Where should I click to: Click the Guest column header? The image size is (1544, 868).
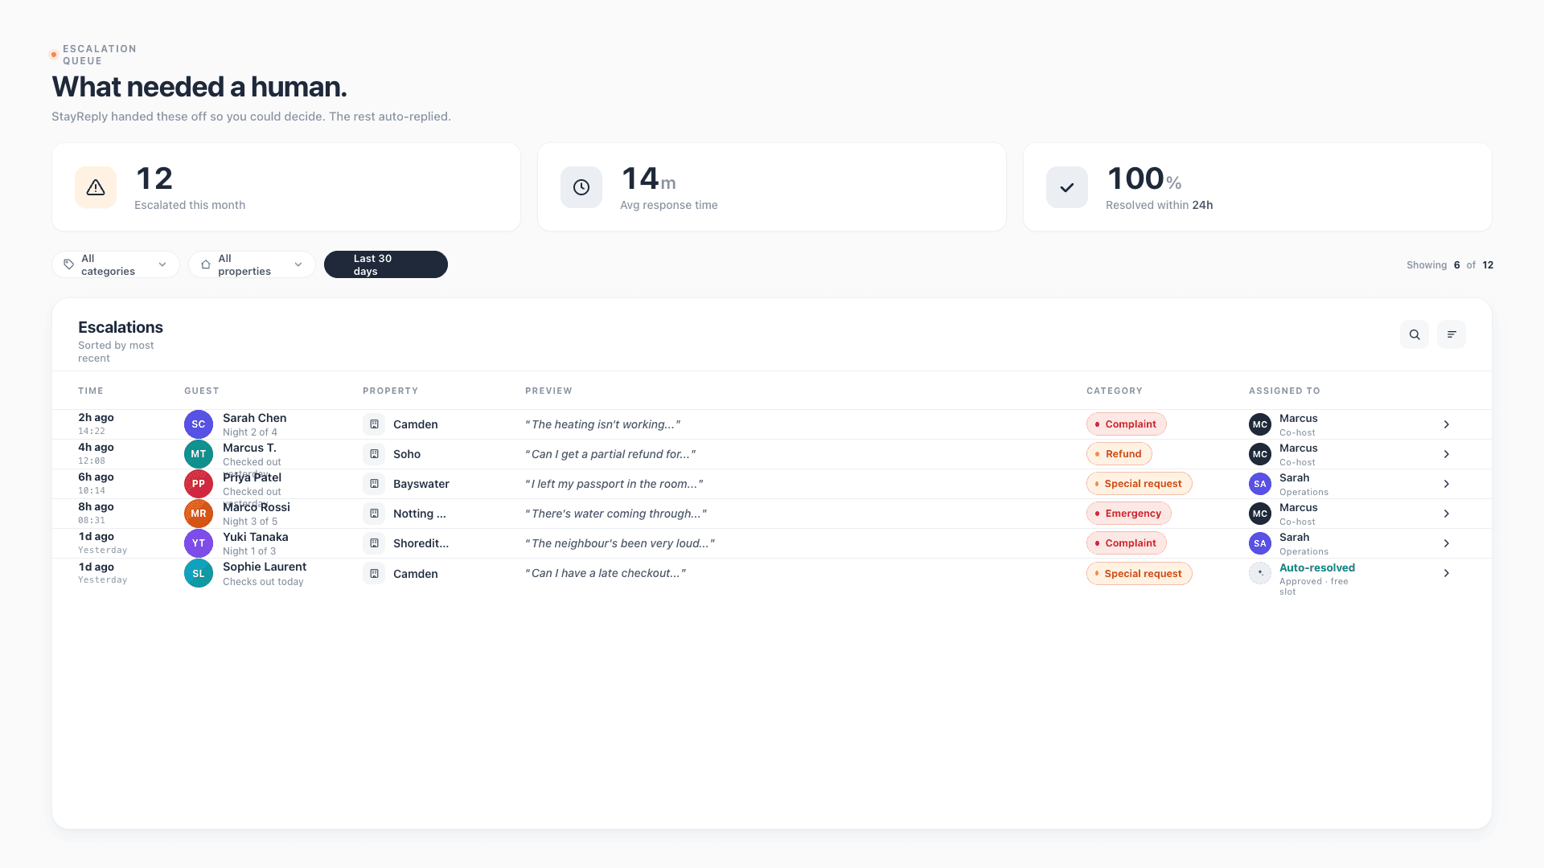pos(202,391)
